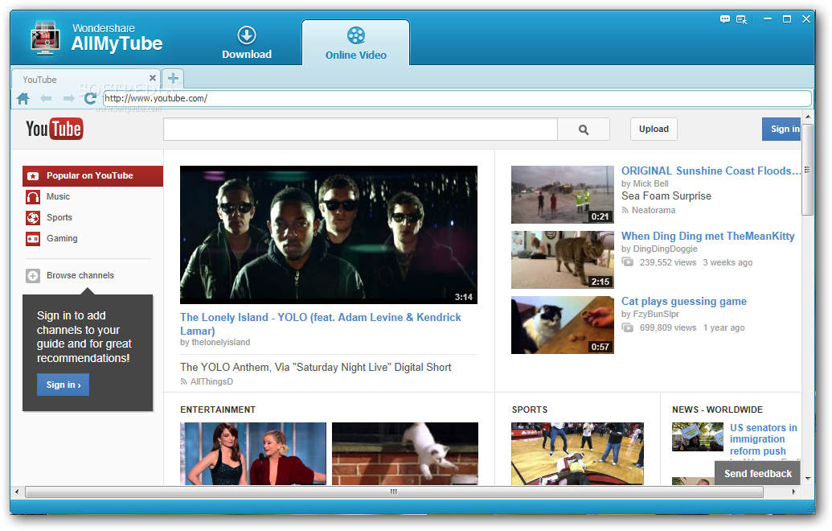Click the Popular on YouTube star icon
832x531 pixels.
click(33, 175)
